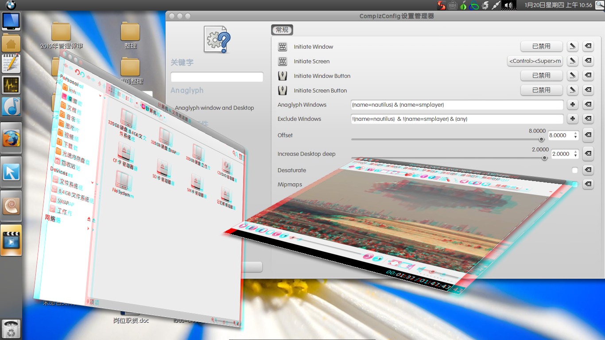Reset Increase Desktop deep to default
This screenshot has height=340, width=605.
[588, 154]
